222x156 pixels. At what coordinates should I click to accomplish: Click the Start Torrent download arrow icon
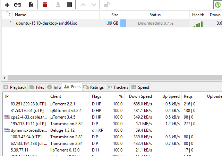point(58,5)
